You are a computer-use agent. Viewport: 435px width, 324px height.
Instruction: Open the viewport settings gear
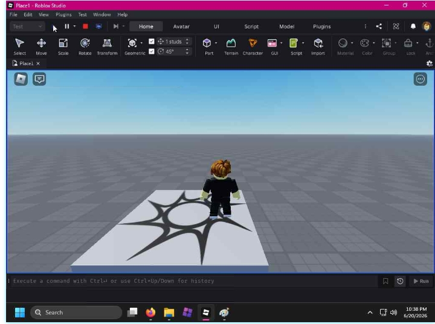pyautogui.click(x=429, y=63)
